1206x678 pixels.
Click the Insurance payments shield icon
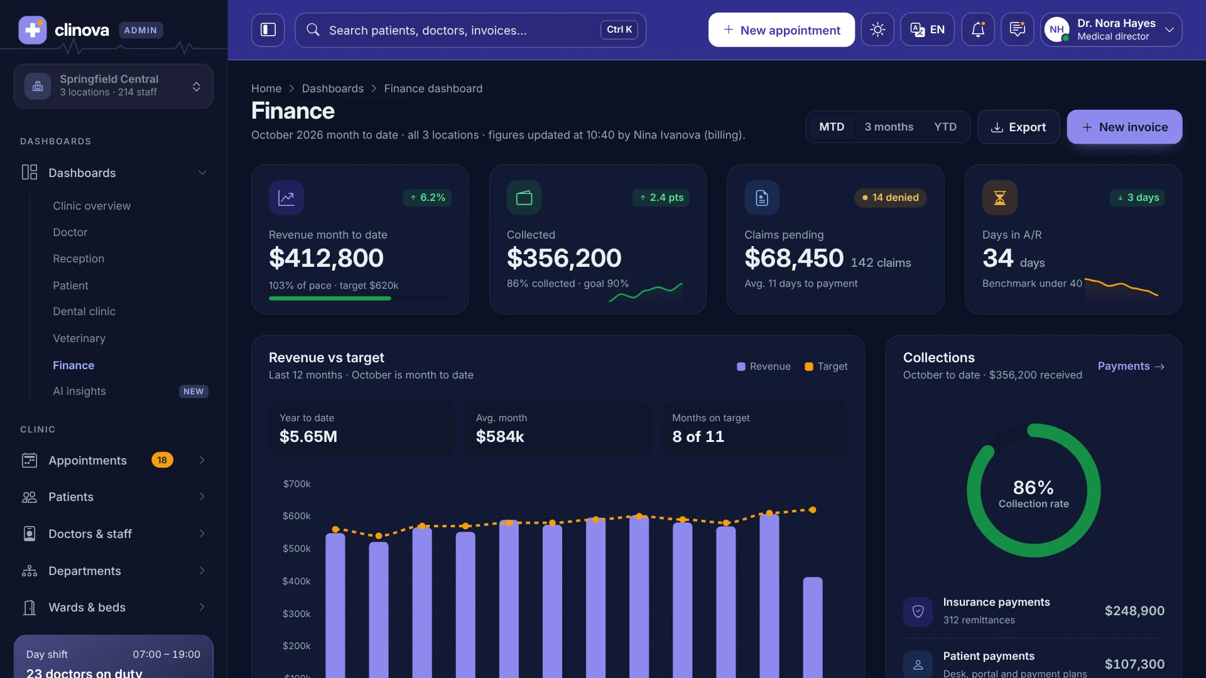click(918, 611)
